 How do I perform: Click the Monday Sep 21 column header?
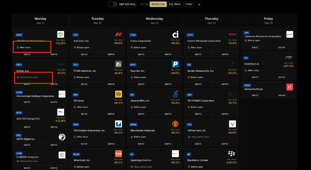40,20
